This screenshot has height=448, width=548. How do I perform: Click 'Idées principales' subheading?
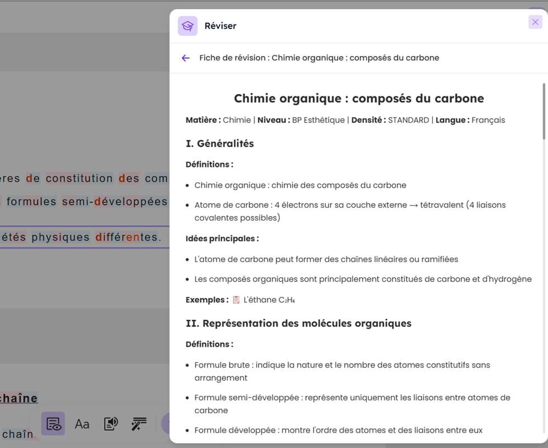pos(223,239)
